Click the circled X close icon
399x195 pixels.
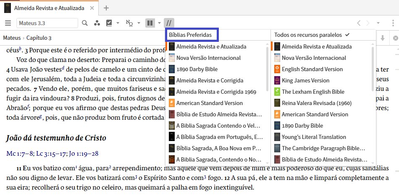[396, 38]
